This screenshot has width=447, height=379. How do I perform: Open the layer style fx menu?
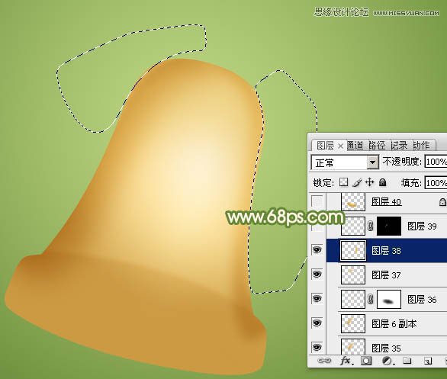346,361
